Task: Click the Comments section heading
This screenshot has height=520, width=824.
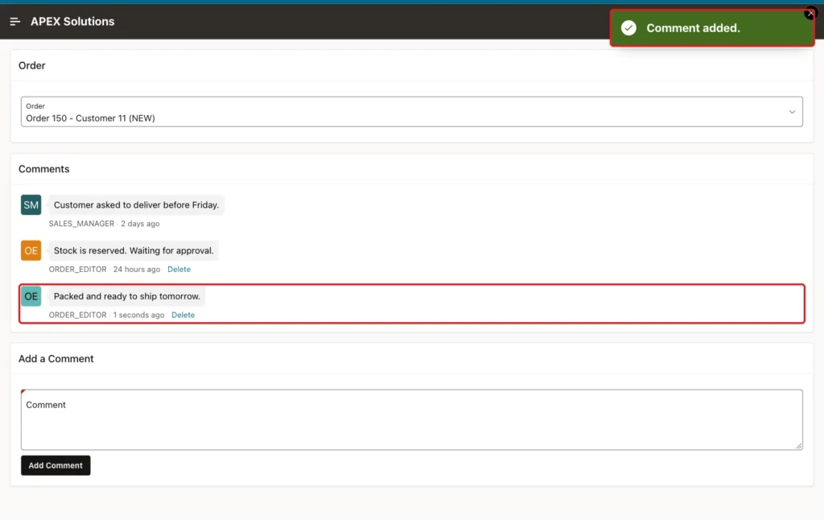Action: point(44,169)
